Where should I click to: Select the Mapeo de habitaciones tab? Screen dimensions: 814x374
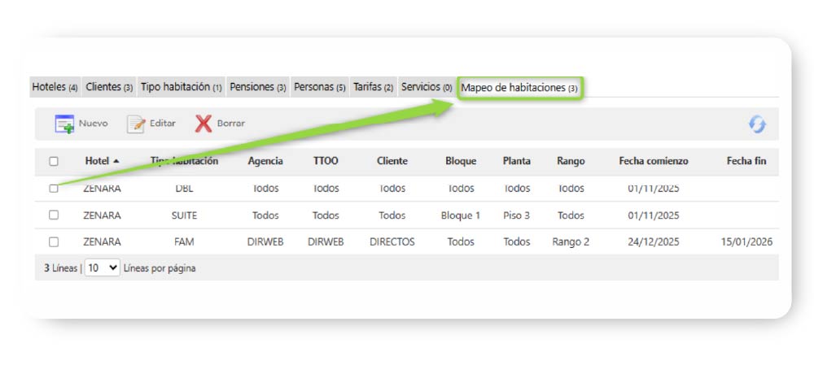[519, 87]
